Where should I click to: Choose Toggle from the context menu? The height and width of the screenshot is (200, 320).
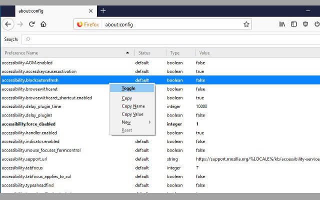point(132,88)
